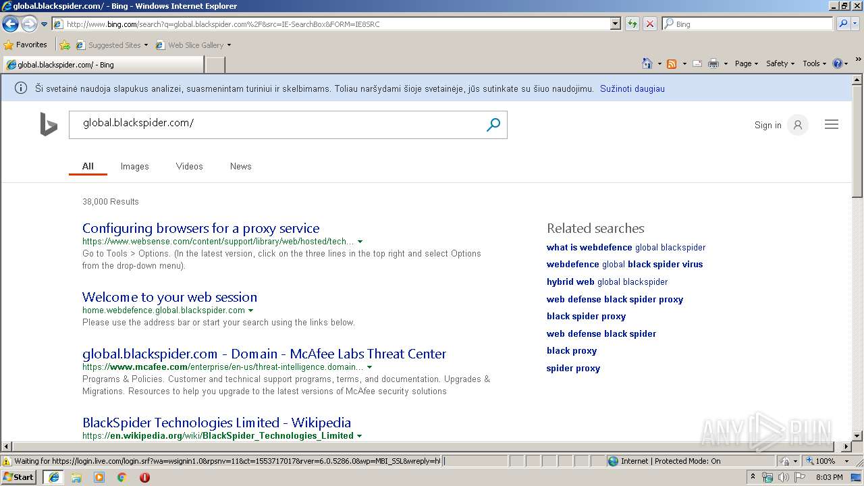864x486 pixels.
Task: Open the Opera taskbar icon
Action: coord(144,477)
